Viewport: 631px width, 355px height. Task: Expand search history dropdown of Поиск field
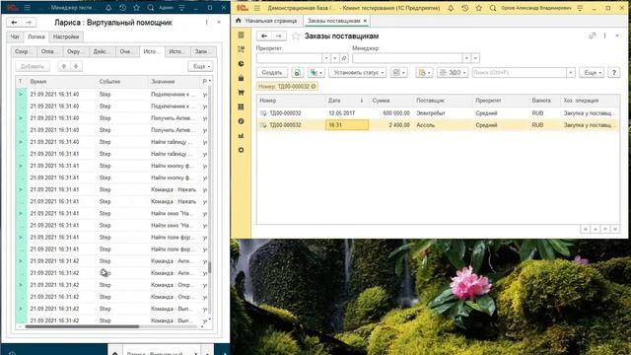point(571,72)
